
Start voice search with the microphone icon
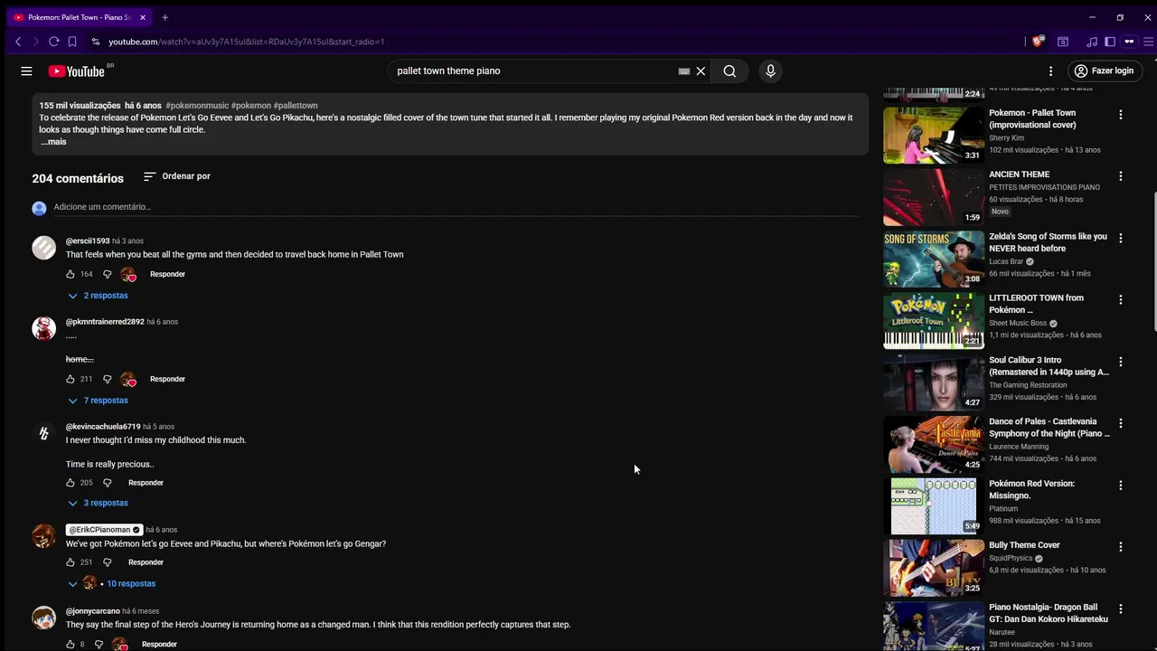coord(770,71)
